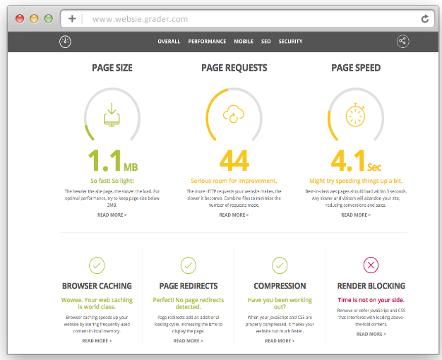Click 'Wowee. Your web caching is world class.'
442x360 pixels.
coord(97,304)
